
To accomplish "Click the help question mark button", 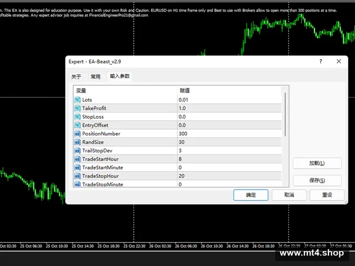I will (x=321, y=62).
